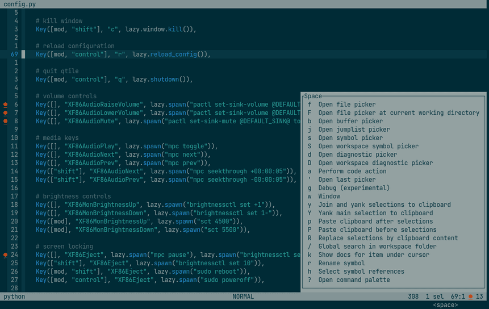The width and height of the screenshot is (489, 309).
Task: Choose 'Join and yank selections to clipboard'
Action: pyautogui.click(x=393, y=205)
